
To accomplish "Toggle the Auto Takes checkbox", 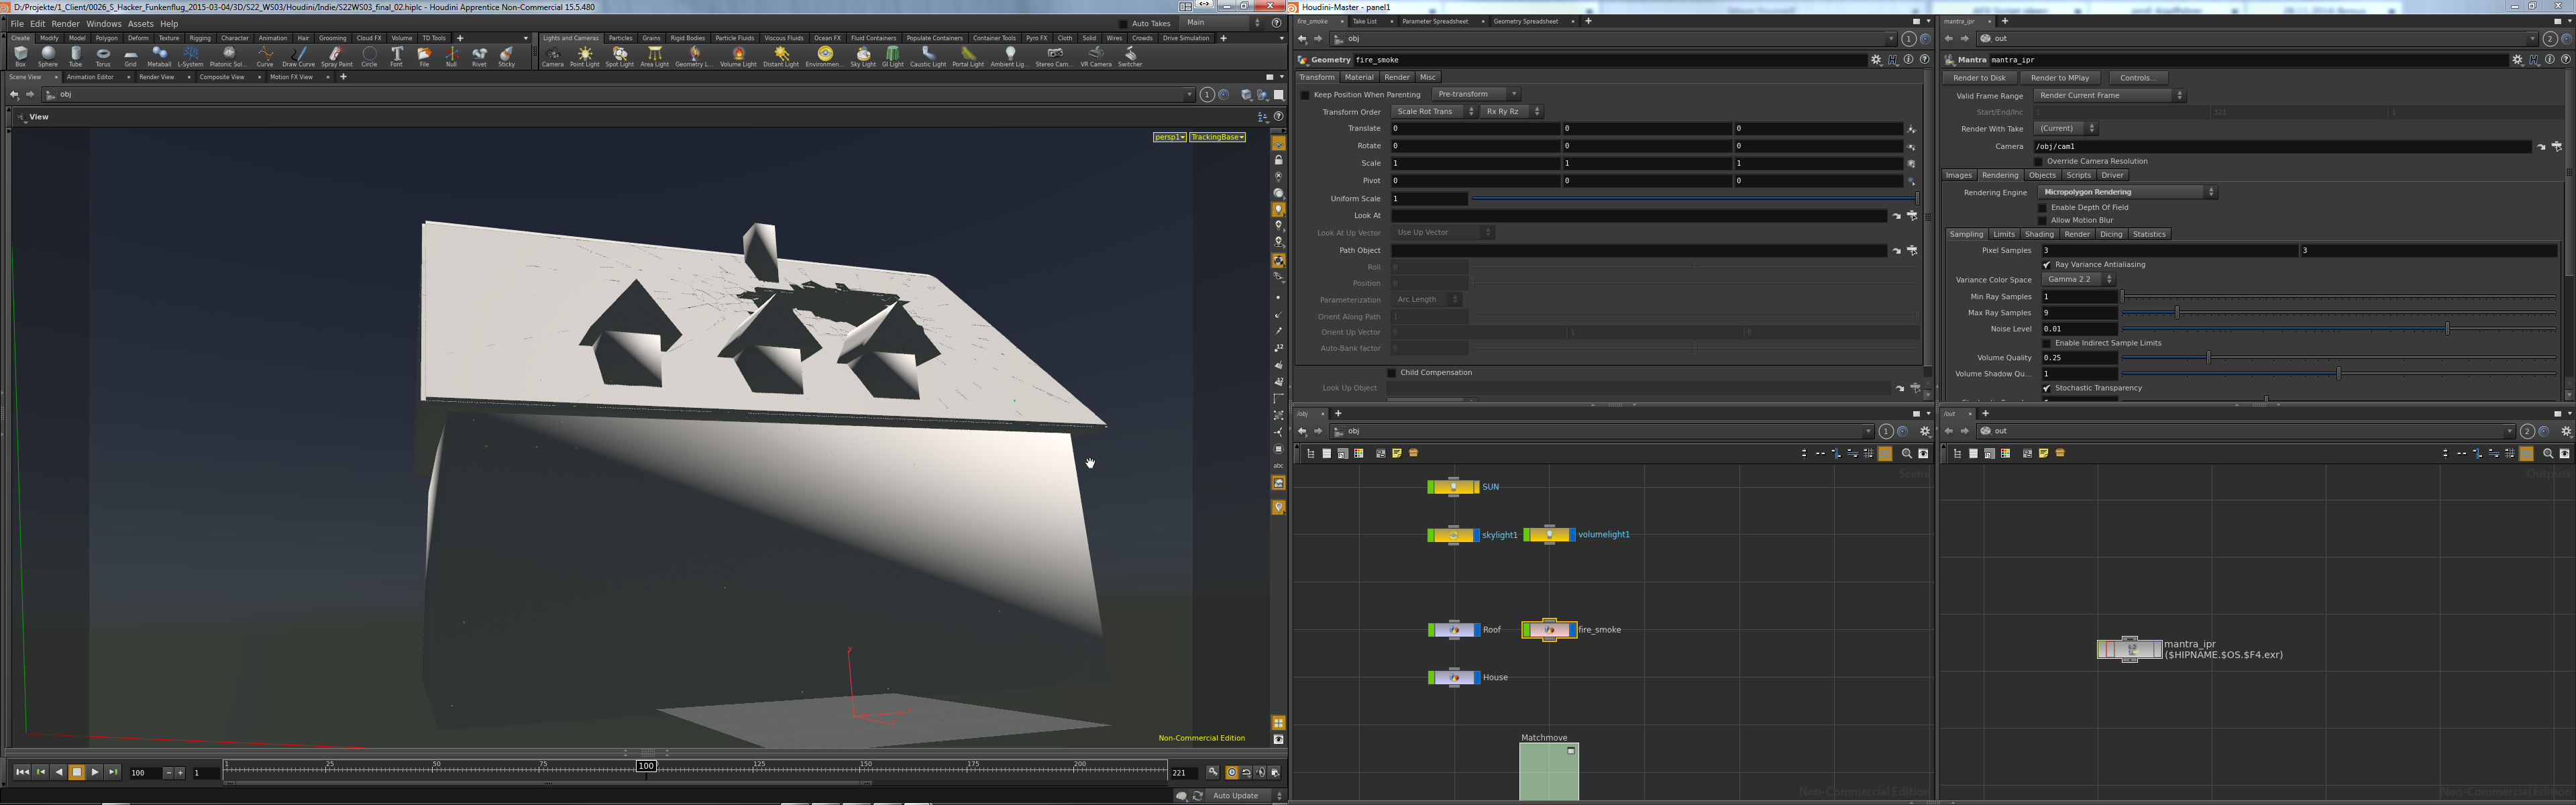I will click(1123, 23).
